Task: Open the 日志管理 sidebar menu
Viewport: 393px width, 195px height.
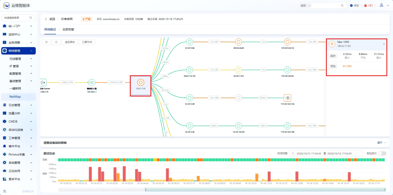Action: pos(18,105)
